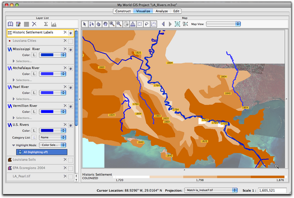Select the profile graph tool
This screenshot has width=294, height=198.
[x=153, y=24]
